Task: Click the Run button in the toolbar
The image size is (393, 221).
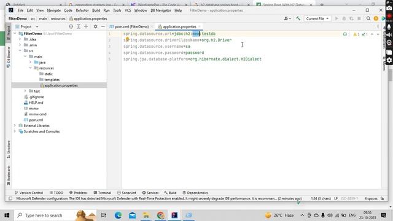Action: (x=337, y=18)
